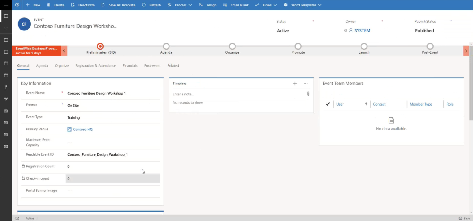
Task: Click the circled arrow icon beside New
Action: tap(17, 5)
